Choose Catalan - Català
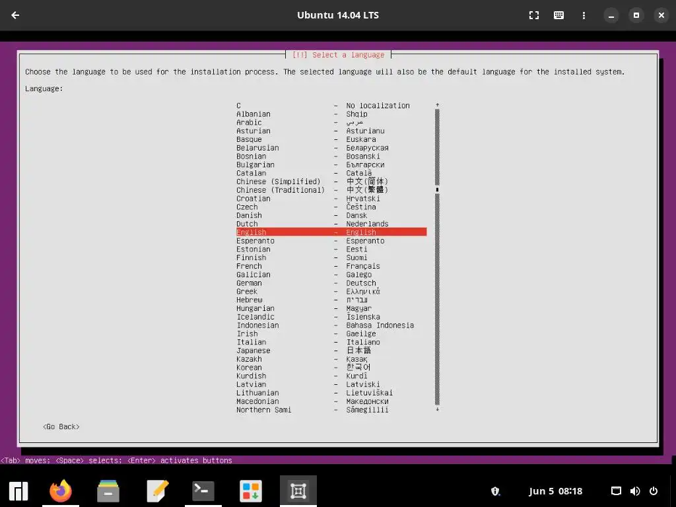Viewport: 676px width, 507px height. click(331, 173)
